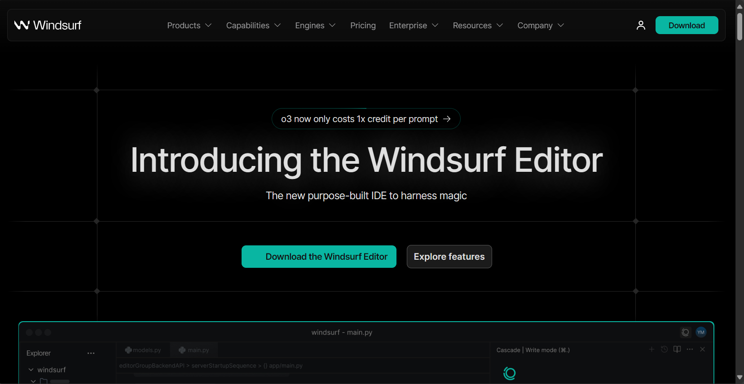Click the Windsurf logo
Screen dimensions: 744x384
(x=48, y=25)
